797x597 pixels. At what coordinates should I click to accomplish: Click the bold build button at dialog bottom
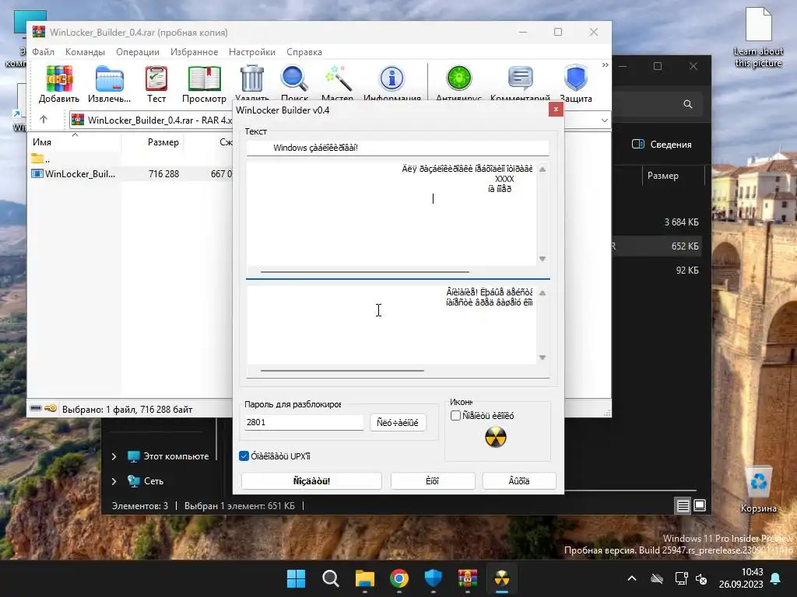coord(311,480)
